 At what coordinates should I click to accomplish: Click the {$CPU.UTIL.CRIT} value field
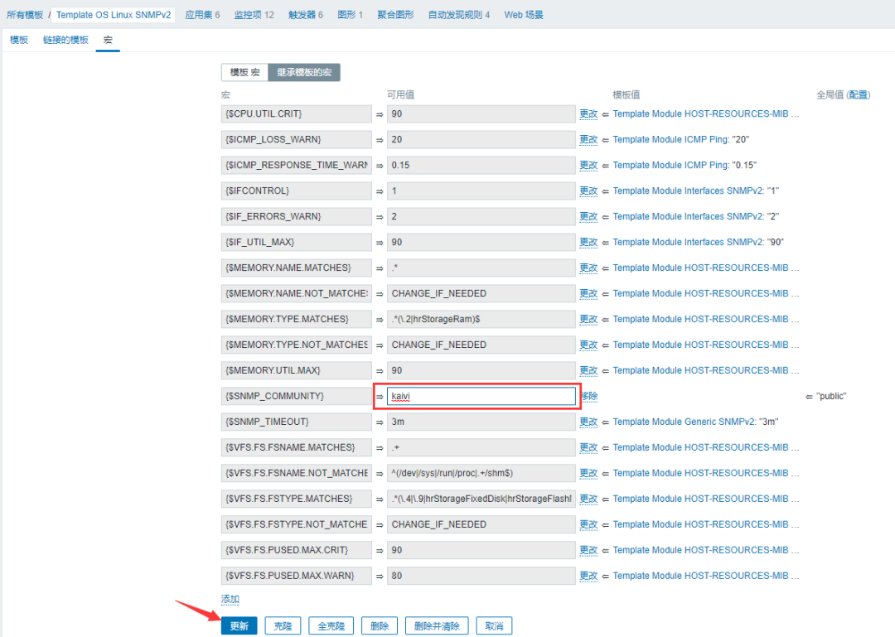(x=481, y=114)
